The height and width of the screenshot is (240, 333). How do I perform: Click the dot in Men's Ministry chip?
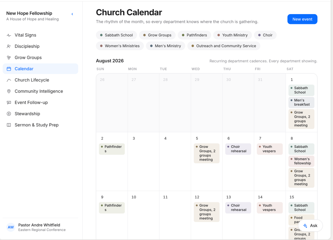(151, 46)
